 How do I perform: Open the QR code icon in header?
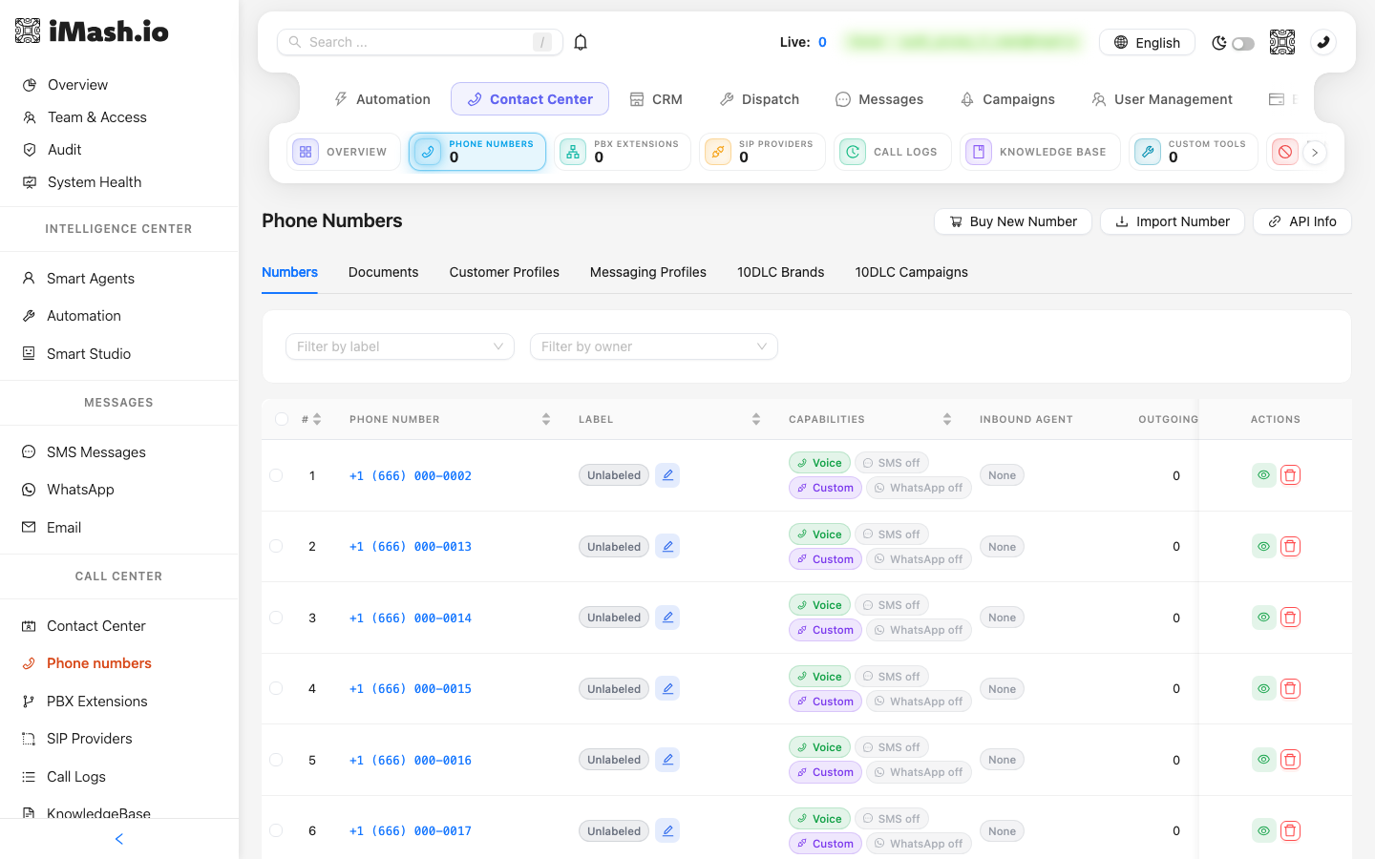[x=1282, y=42]
